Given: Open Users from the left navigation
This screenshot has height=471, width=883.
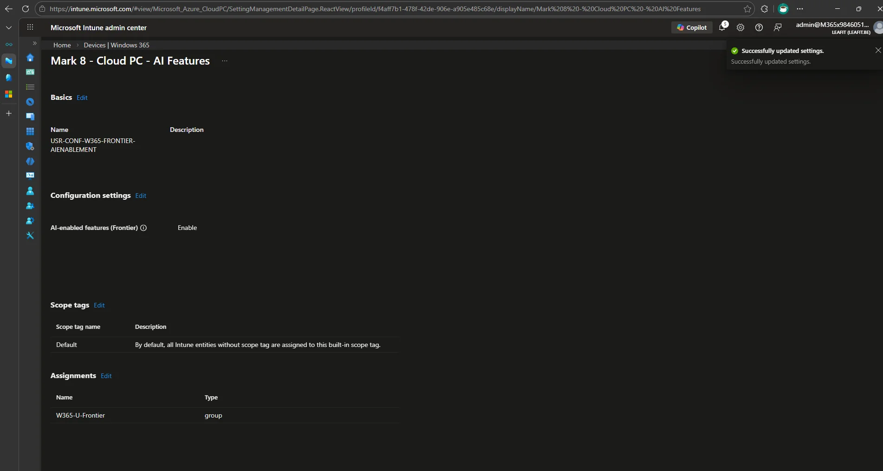Looking at the screenshot, I should (30, 190).
